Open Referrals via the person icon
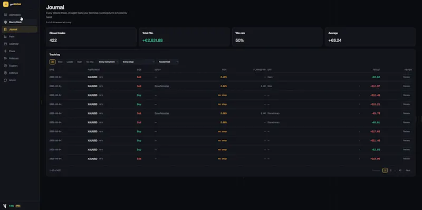 (x=5, y=59)
